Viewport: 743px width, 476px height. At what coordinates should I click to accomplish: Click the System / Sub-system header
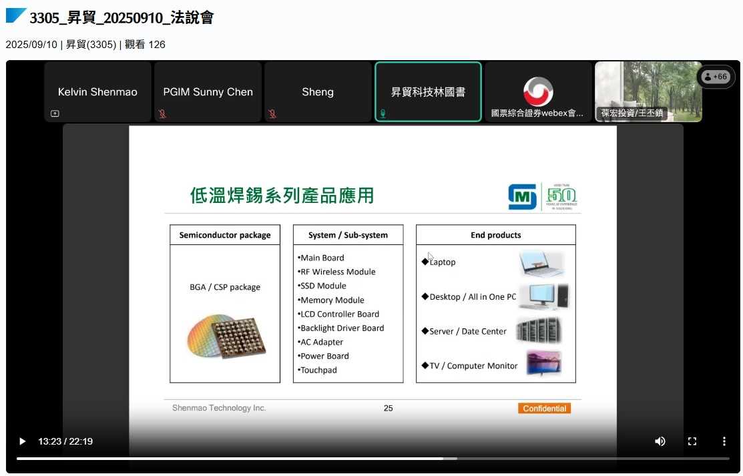pos(348,235)
